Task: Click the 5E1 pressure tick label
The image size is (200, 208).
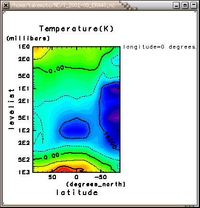Action: tap(24, 118)
